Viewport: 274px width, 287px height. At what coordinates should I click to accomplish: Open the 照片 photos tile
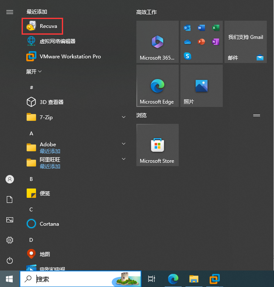pyautogui.click(x=202, y=86)
